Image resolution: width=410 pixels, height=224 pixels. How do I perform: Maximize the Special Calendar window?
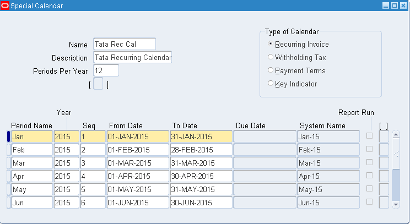point(394,6)
